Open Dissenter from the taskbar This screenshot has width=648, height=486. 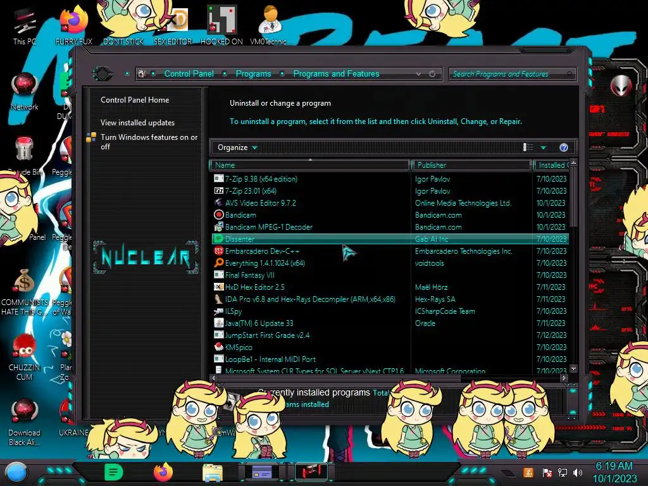(x=113, y=472)
